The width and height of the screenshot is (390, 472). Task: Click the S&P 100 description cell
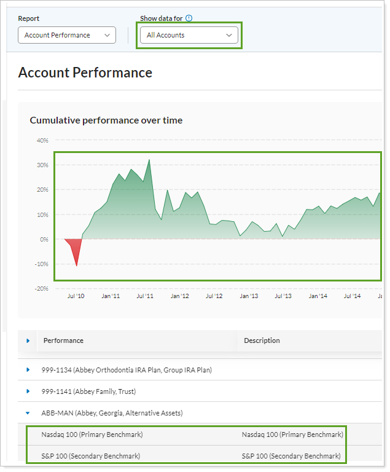[291, 456]
